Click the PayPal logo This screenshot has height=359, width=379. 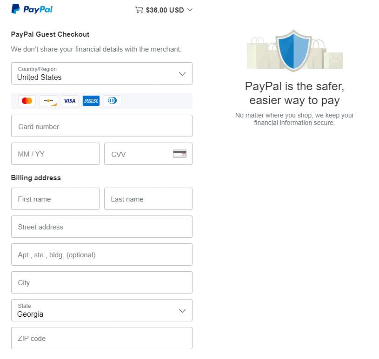coord(32,9)
